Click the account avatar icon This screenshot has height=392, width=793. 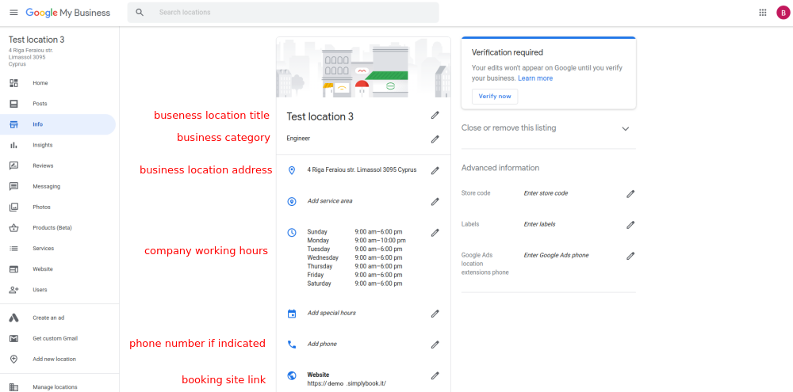point(783,13)
